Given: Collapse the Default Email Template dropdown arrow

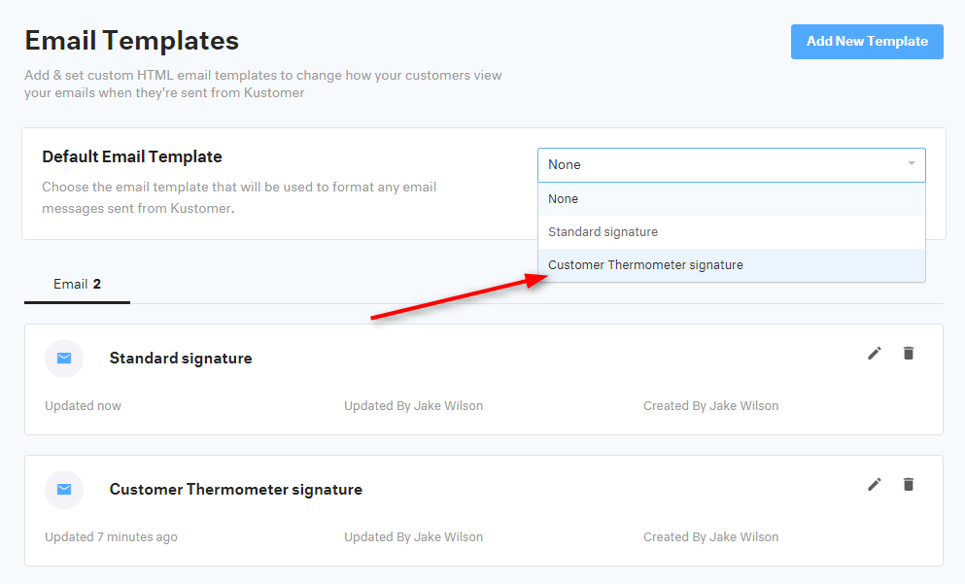Looking at the screenshot, I should (912, 163).
